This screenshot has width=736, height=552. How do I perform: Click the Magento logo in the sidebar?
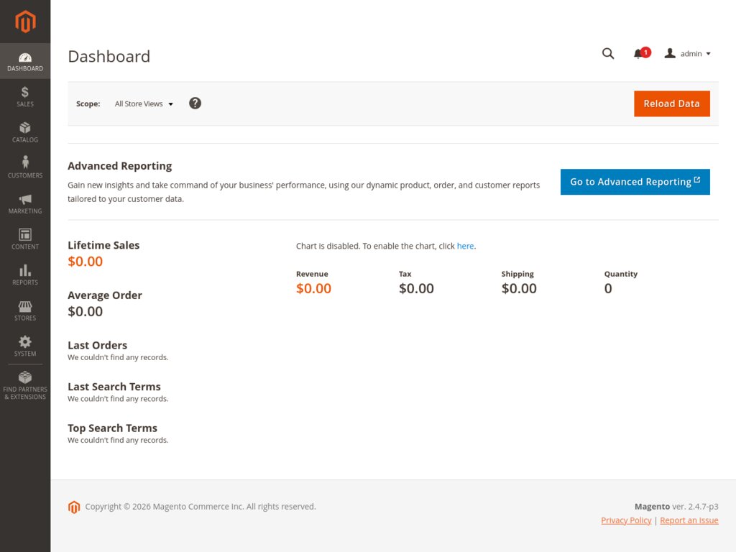[x=25, y=22]
